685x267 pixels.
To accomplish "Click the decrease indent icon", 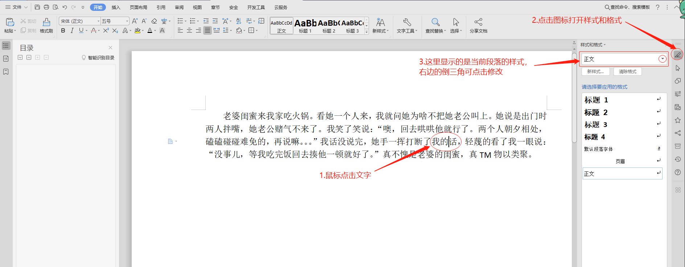I will coord(206,21).
